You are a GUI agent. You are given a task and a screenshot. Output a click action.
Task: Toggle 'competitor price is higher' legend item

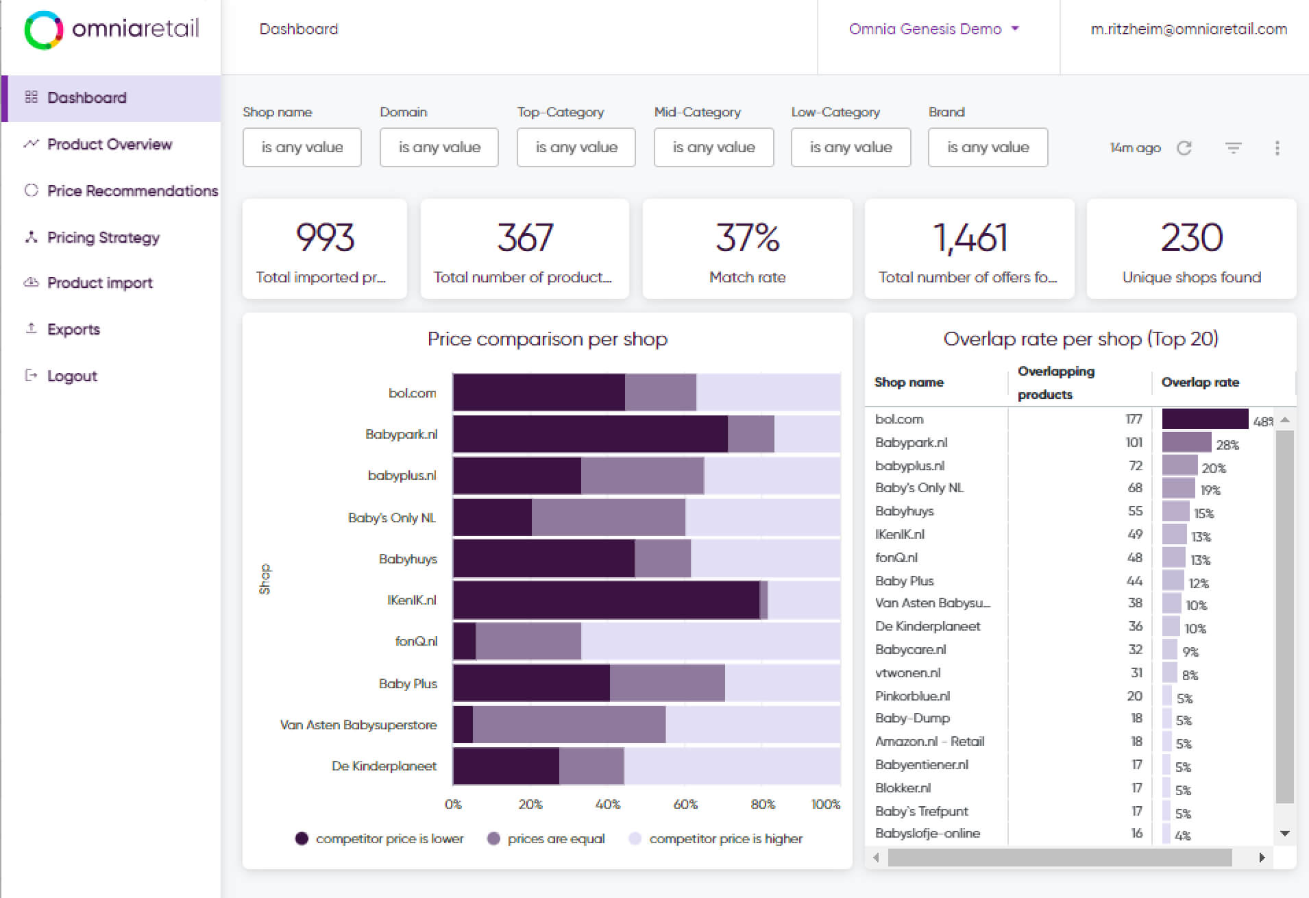coord(715,838)
